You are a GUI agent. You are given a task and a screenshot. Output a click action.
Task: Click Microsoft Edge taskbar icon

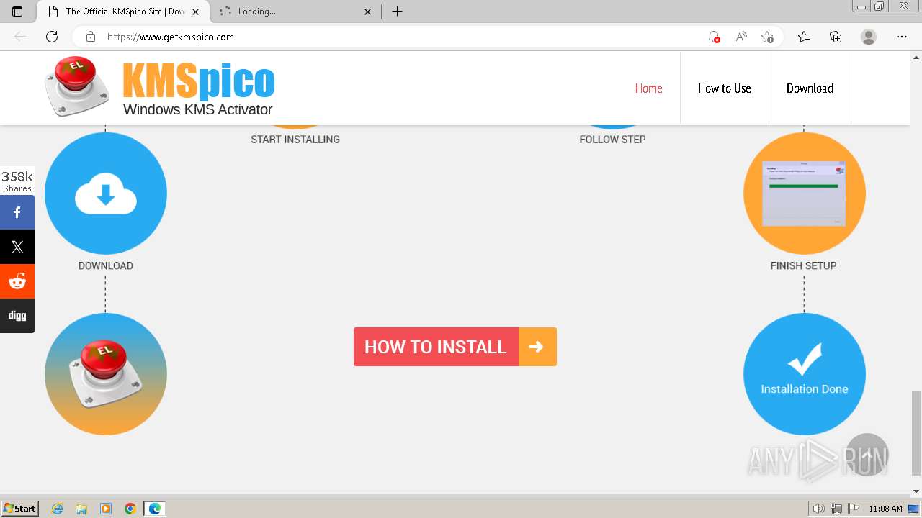[155, 509]
